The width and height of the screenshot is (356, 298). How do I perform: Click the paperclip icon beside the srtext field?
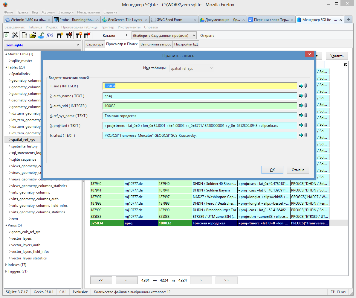(305, 135)
